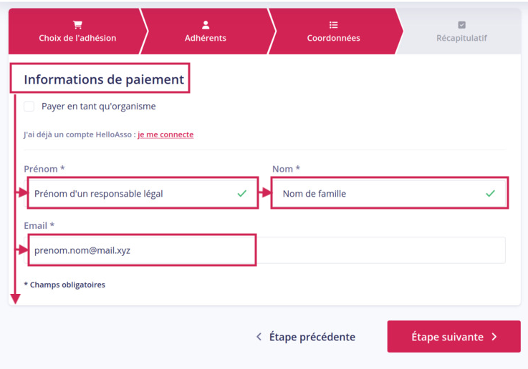Click the list icon above Coordonnées

tap(333, 25)
